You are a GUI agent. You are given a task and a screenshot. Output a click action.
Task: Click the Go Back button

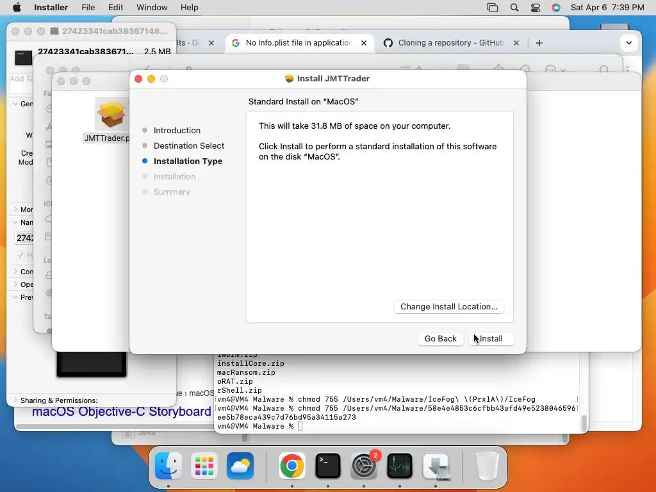click(441, 338)
